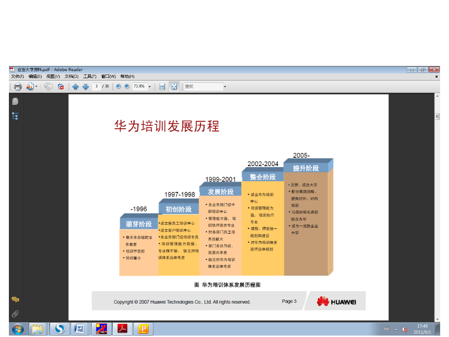449x337 pixels.
Task: Open the Comments panel icon
Action: (x=15, y=300)
